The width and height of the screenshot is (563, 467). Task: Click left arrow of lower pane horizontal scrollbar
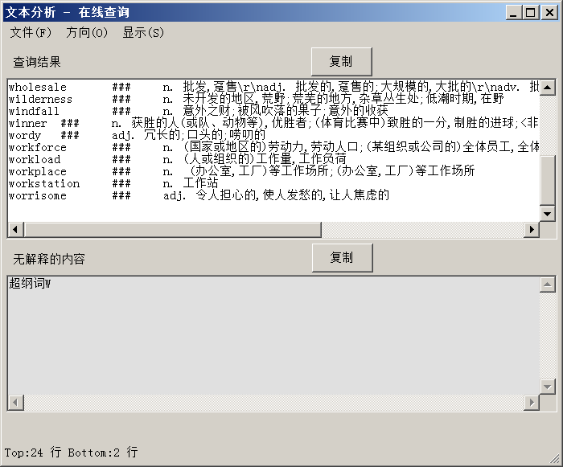point(15,403)
